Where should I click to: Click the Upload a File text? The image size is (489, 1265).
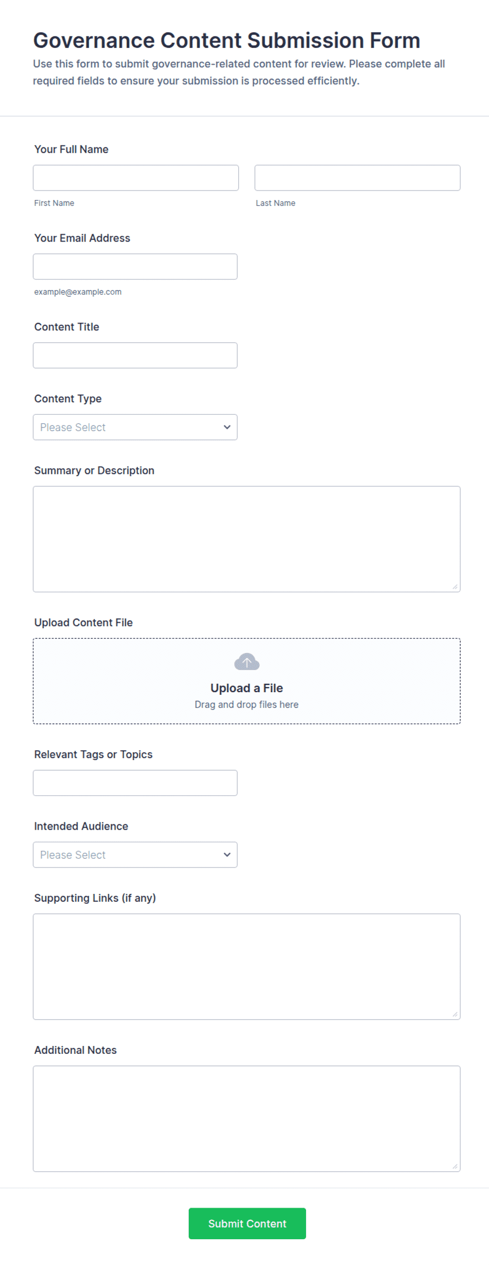coord(247,688)
